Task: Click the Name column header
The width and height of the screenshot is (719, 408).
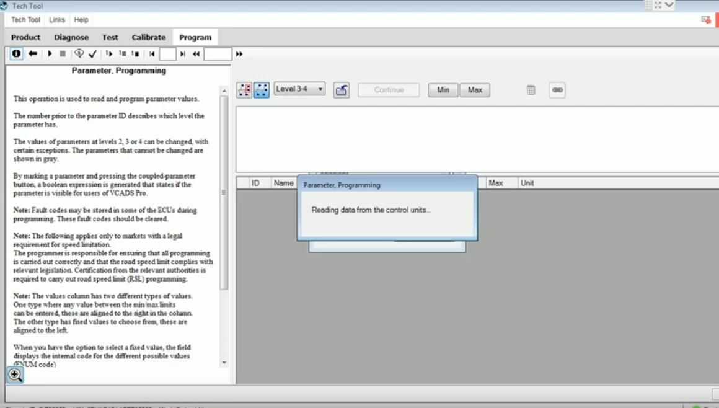Action: tap(283, 183)
